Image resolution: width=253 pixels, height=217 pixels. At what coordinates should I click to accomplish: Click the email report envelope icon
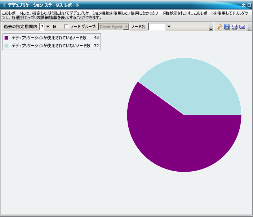pyautogui.click(x=242, y=27)
